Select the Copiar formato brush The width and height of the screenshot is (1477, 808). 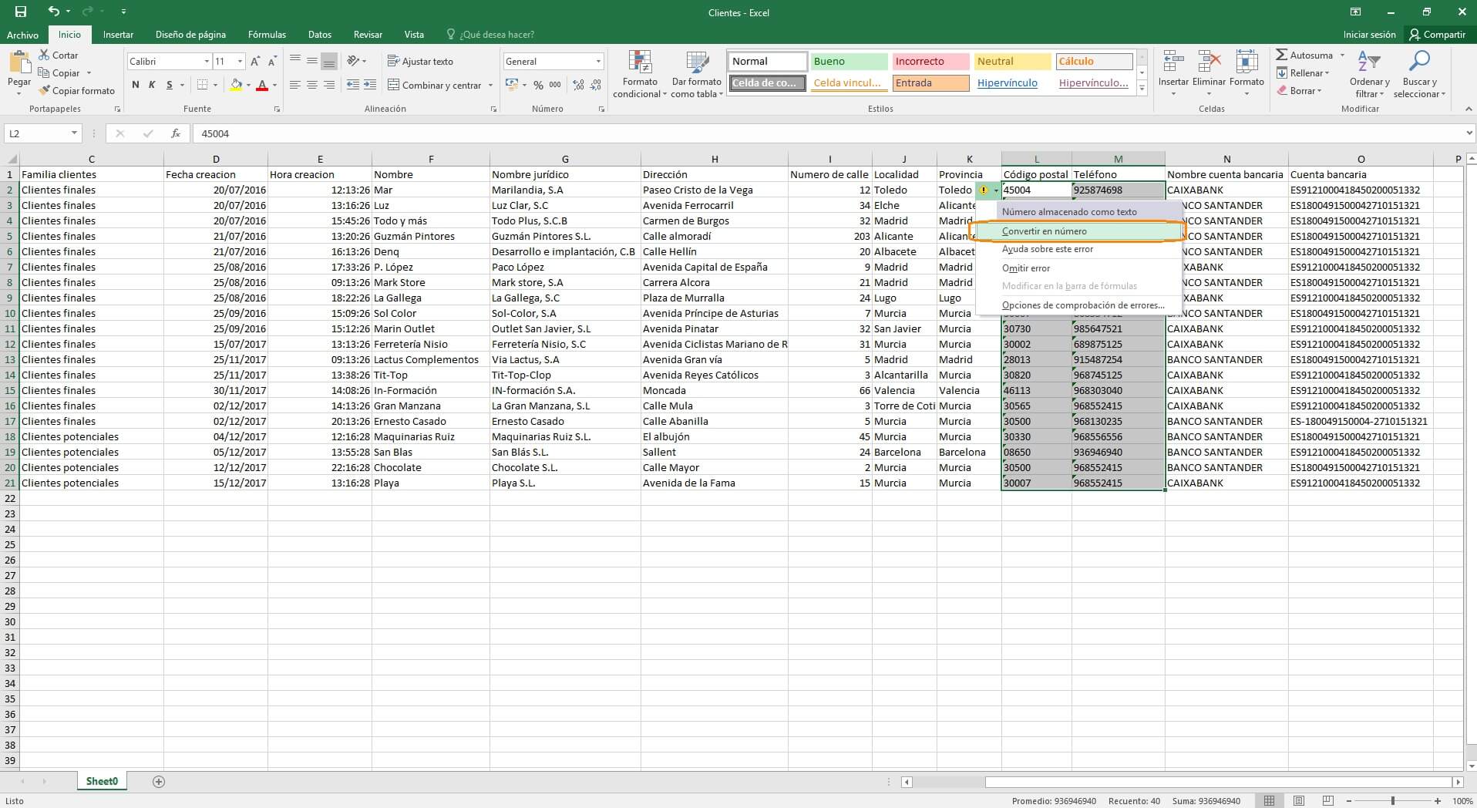pos(76,90)
